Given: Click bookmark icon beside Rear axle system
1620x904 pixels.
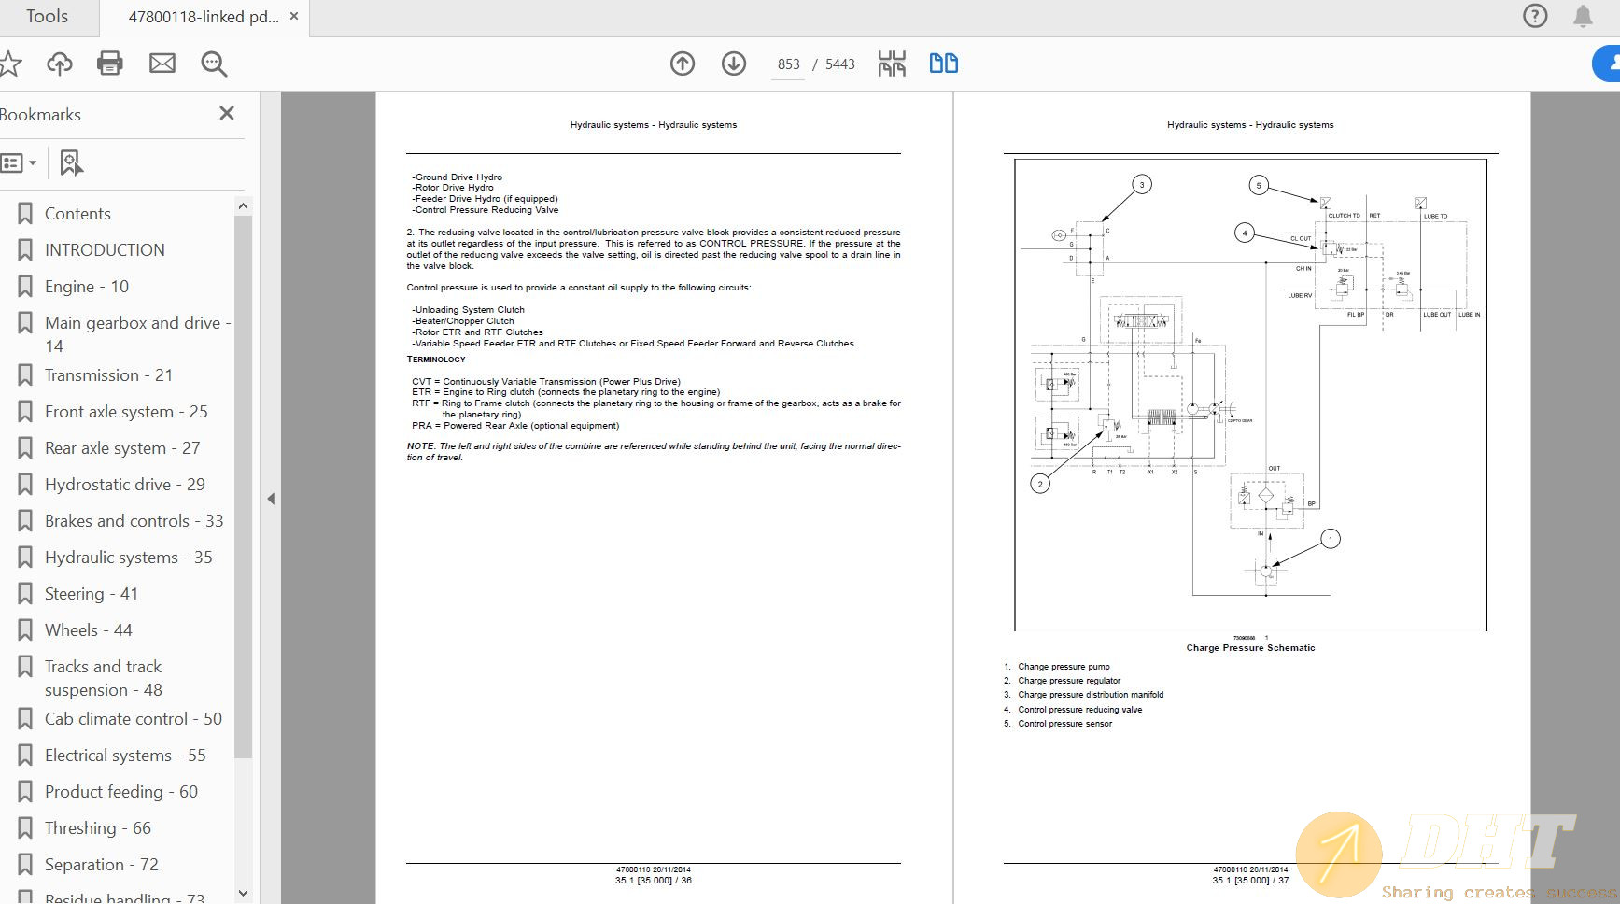Looking at the screenshot, I should coord(25,448).
